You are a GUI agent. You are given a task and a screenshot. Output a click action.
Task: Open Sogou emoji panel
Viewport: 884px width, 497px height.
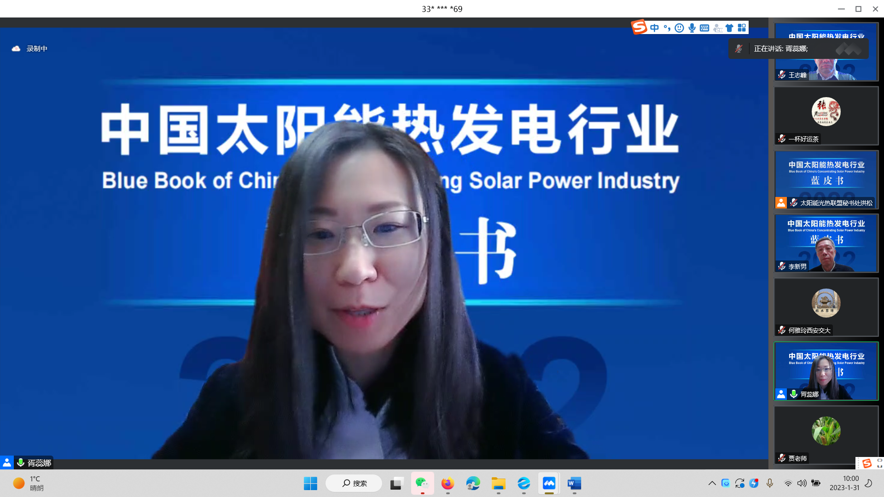pos(679,28)
